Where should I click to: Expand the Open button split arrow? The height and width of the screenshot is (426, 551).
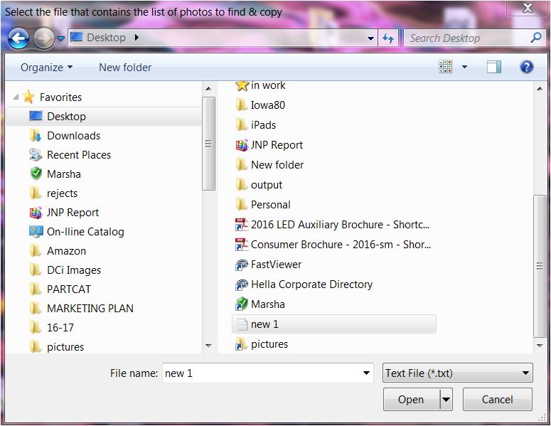click(446, 400)
